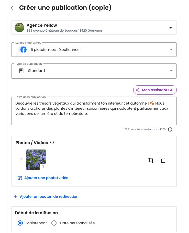Click the info icon near Photos / Vidéos
Viewport: 189px width, 233px height.
coord(52,142)
